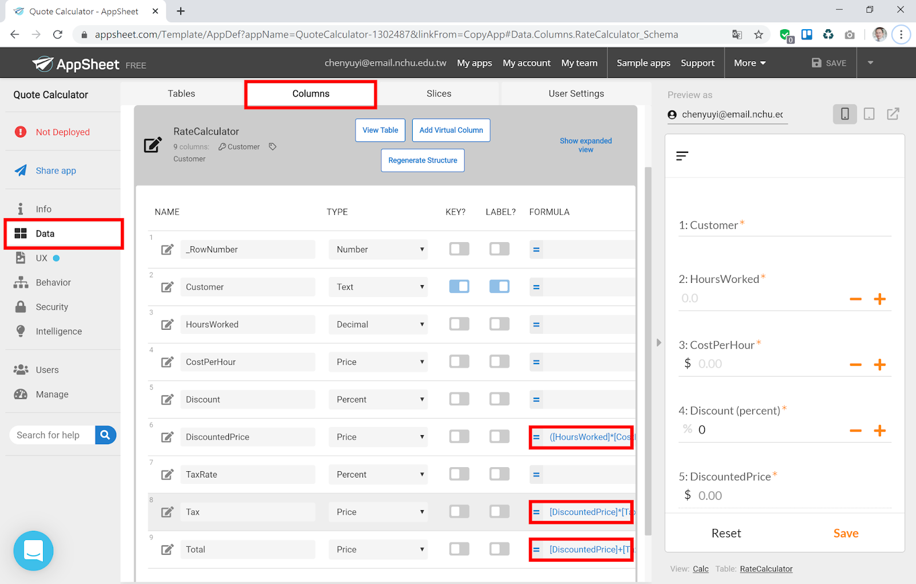This screenshot has height=584, width=916.
Task: Open edit pencil for Tax column
Action: point(167,512)
